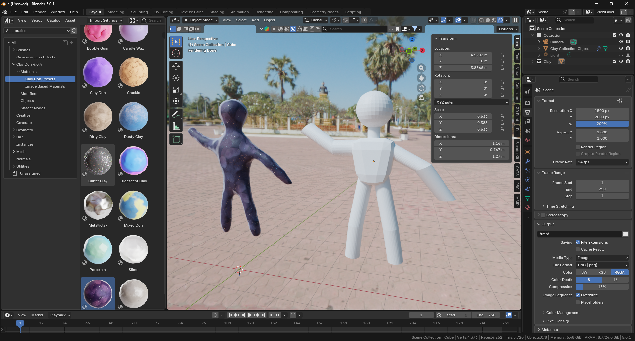Click the 3D Cursor tool
Screen dimensions: 635x341
click(176, 53)
